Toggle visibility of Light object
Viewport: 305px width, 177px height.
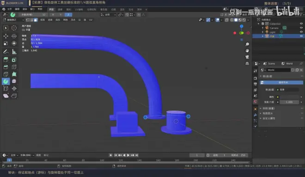[x=301, y=32]
